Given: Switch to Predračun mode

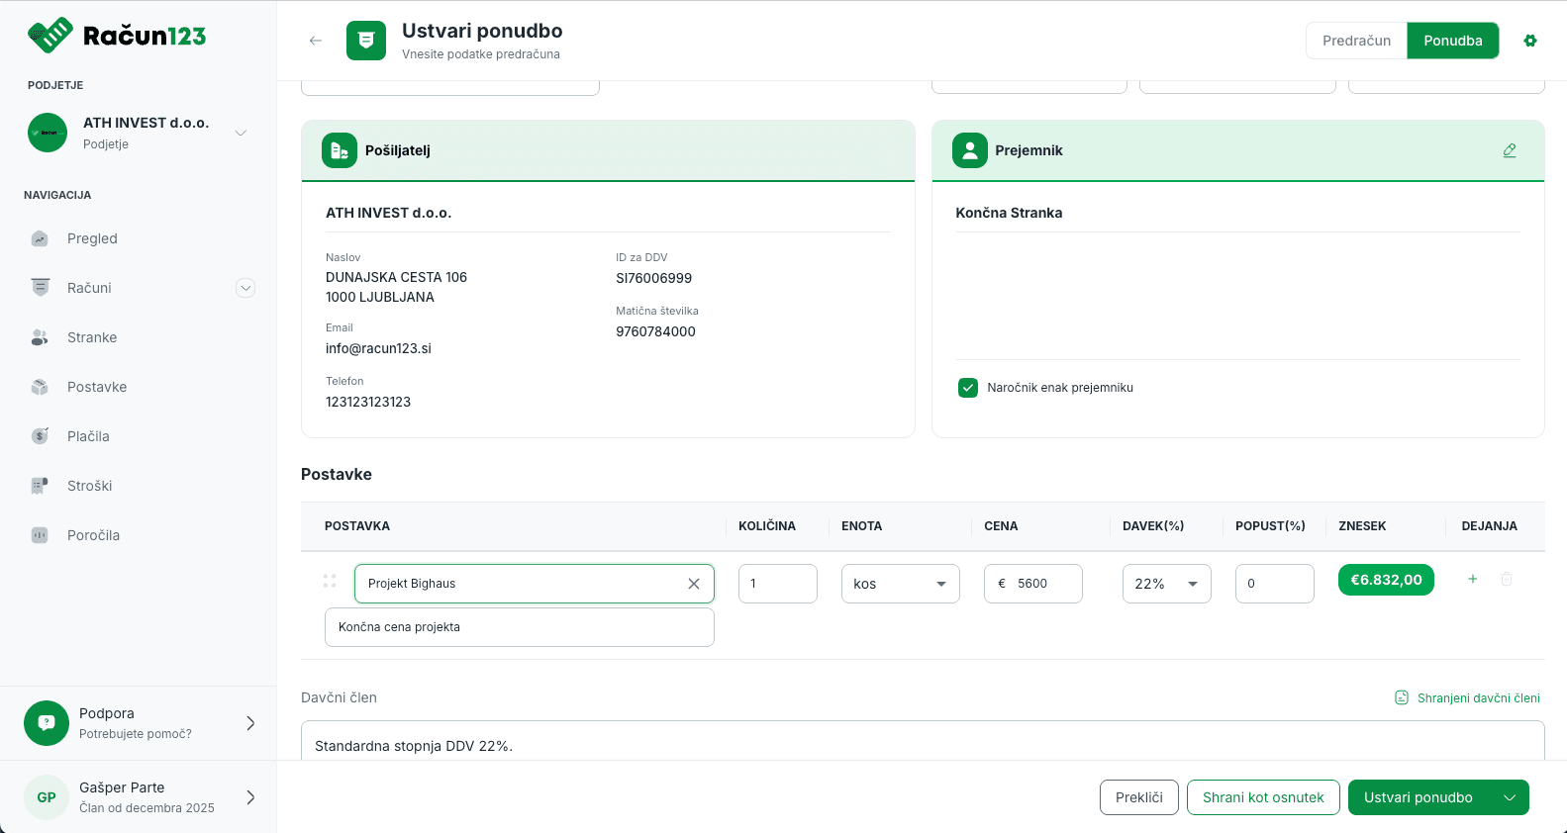Looking at the screenshot, I should tap(1356, 41).
